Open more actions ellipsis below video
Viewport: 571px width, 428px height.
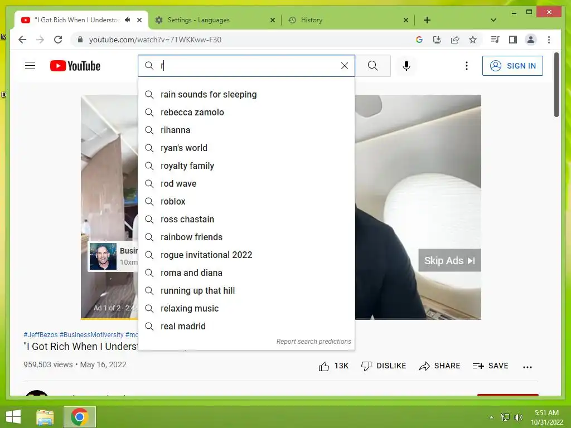[528, 367]
